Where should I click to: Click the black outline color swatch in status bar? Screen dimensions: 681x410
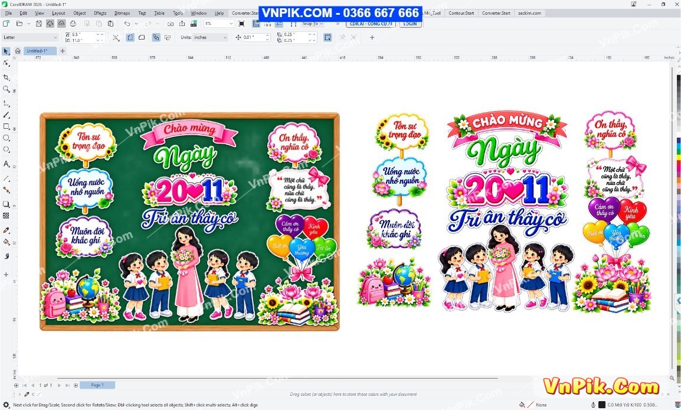(602, 404)
